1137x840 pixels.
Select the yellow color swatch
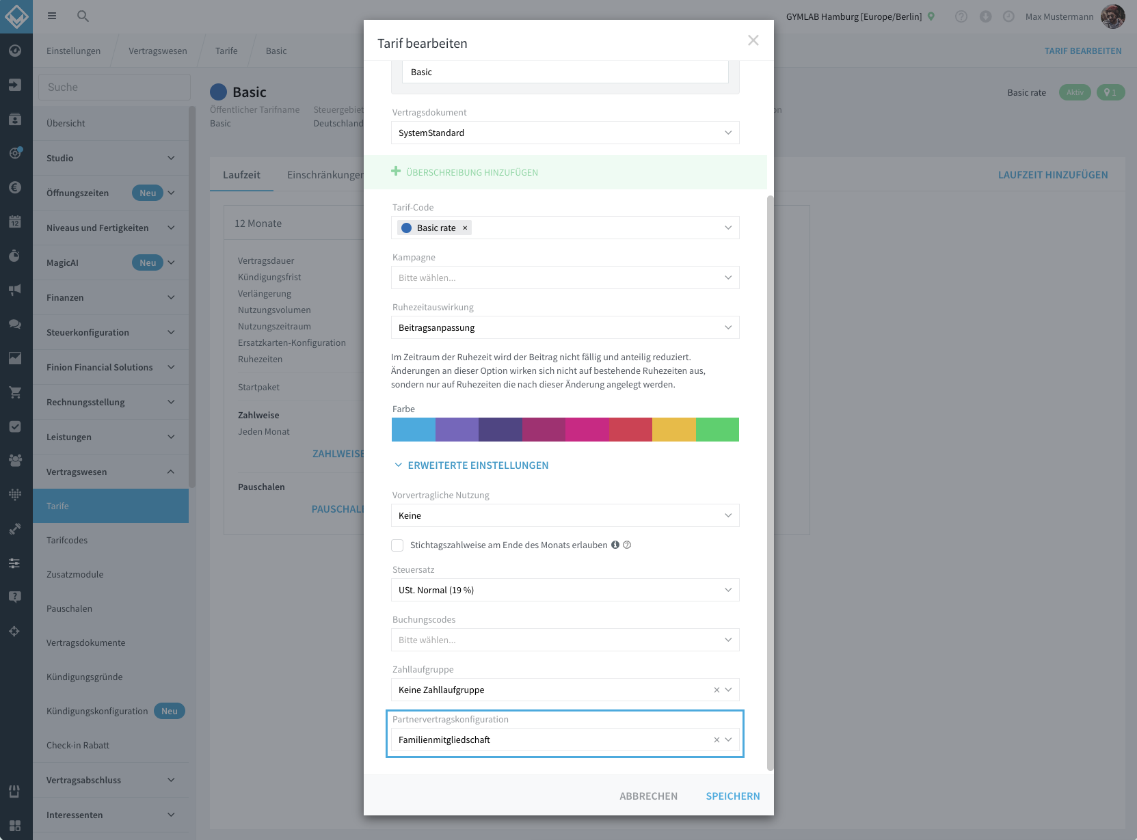674,429
